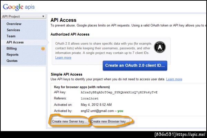Open the Team section
Image resolution: width=207 pixels, height=138 pixels.
tap(11, 36)
